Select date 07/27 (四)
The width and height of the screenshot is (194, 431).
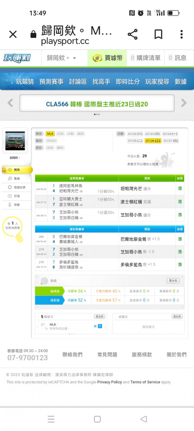tap(171, 141)
